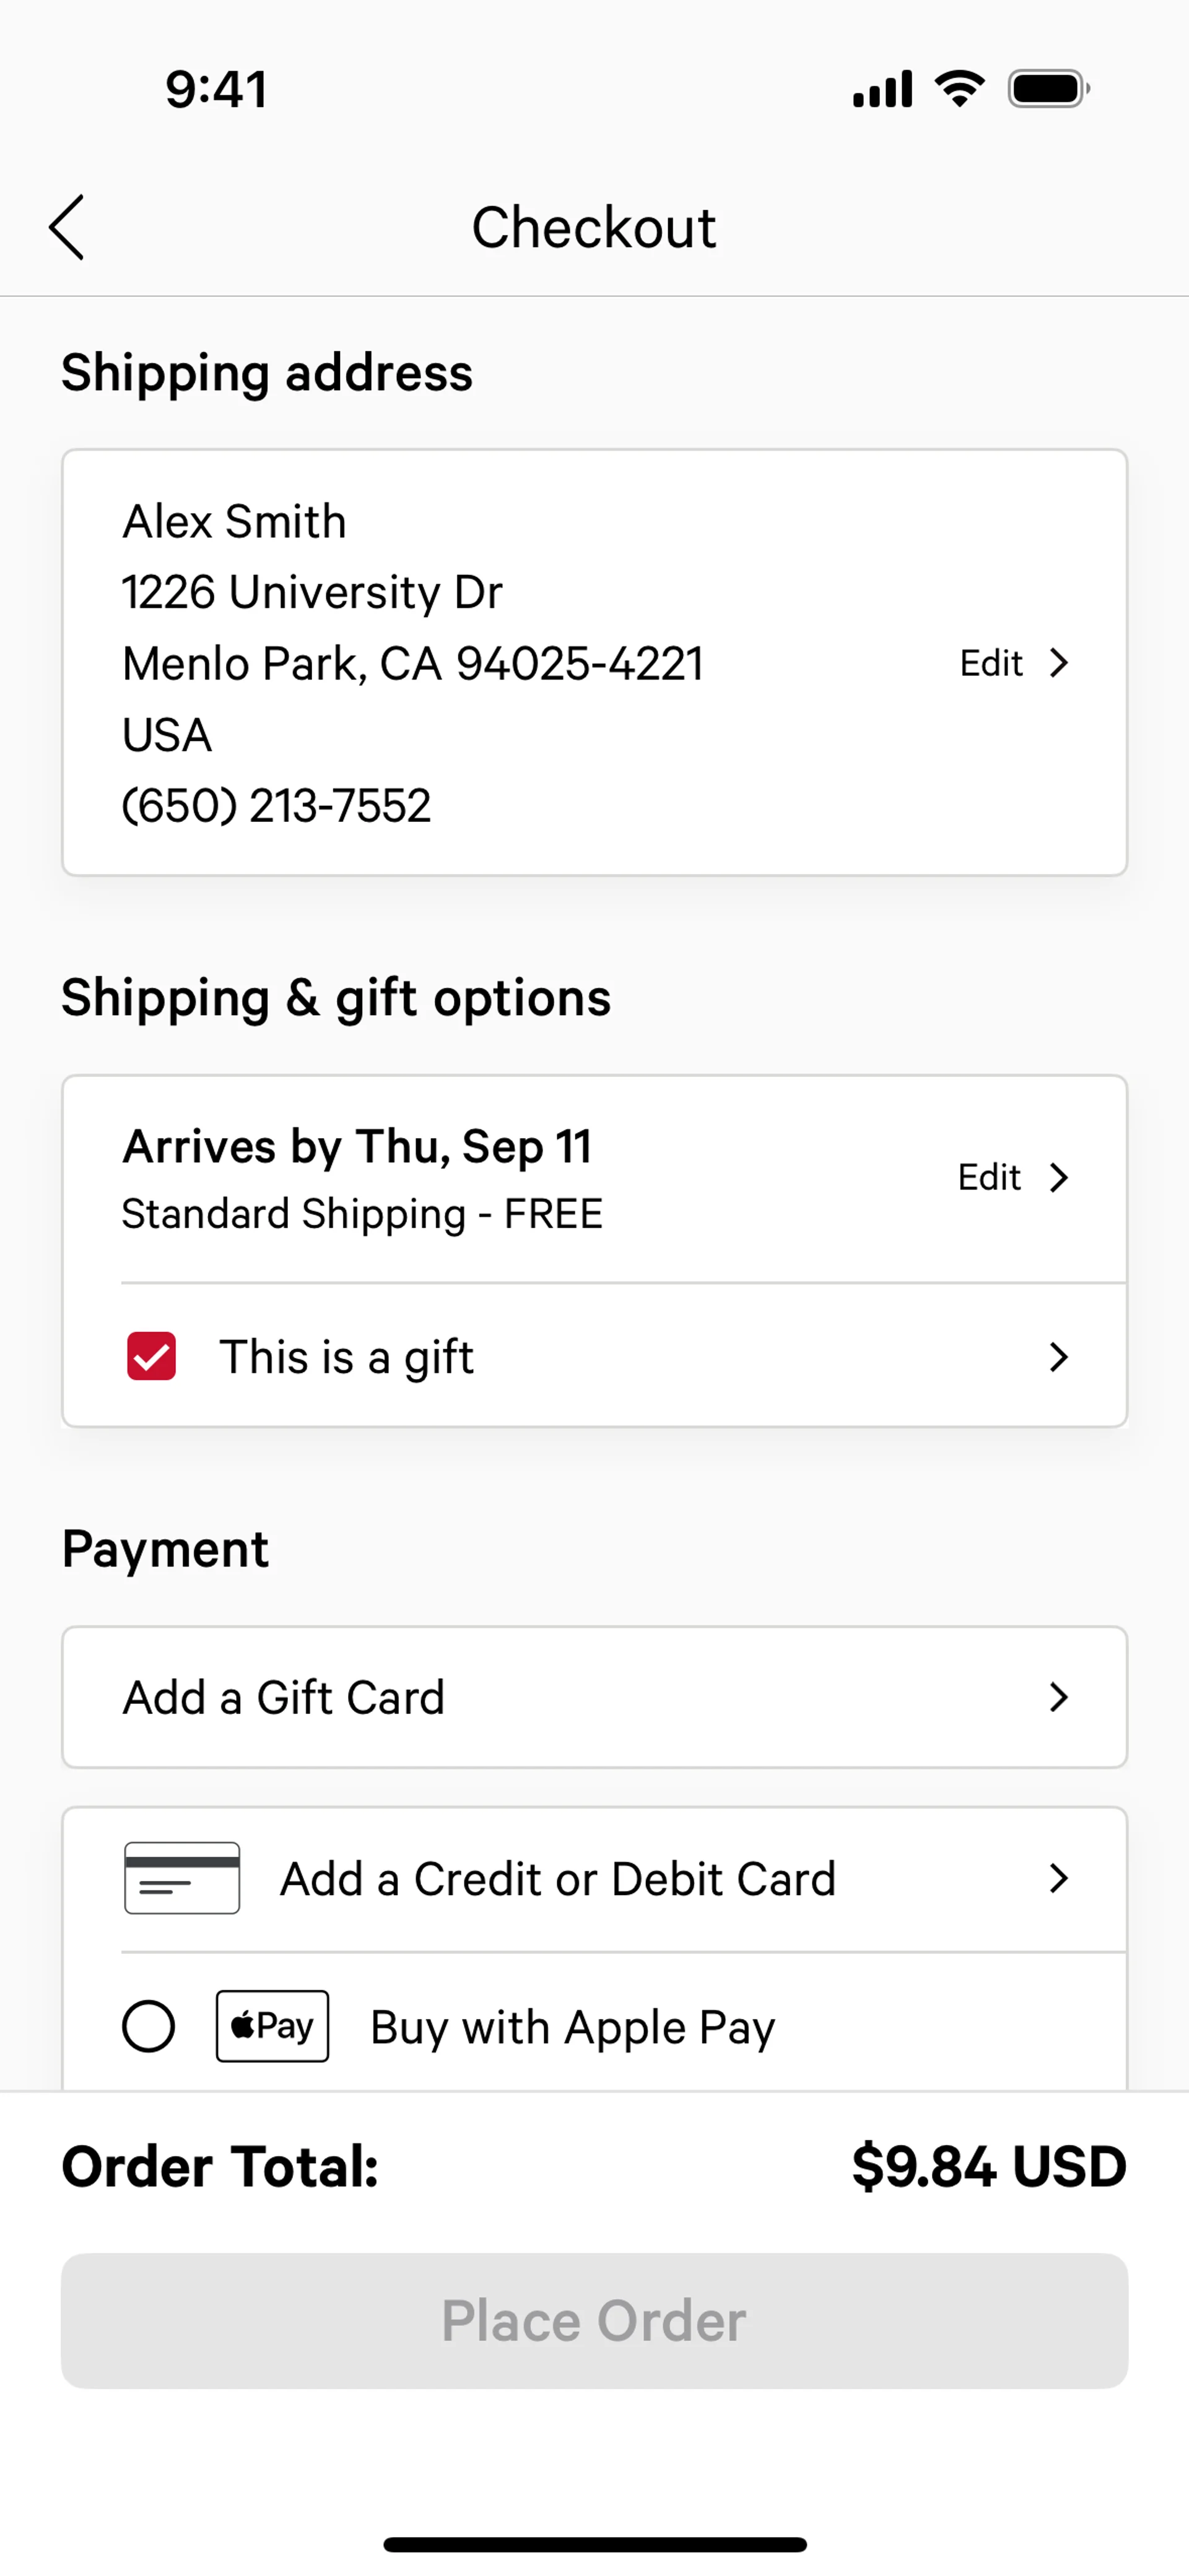This screenshot has height=2576, width=1189.
Task: Expand Add a Gift Card chevron
Action: pyautogui.click(x=1058, y=1697)
